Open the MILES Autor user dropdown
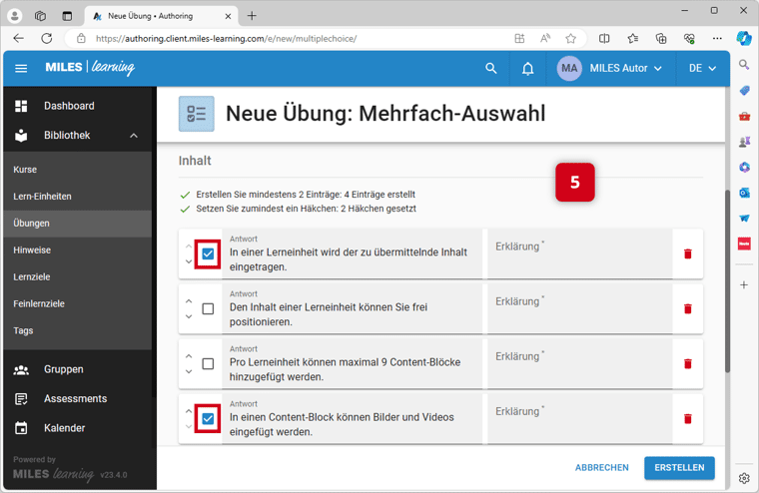The height and width of the screenshot is (493, 759). point(609,69)
